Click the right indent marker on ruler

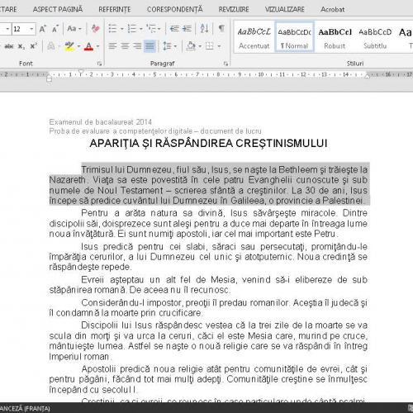click(367, 75)
